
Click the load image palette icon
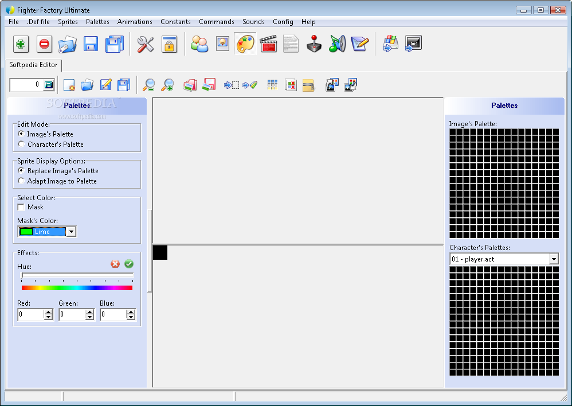coord(190,85)
